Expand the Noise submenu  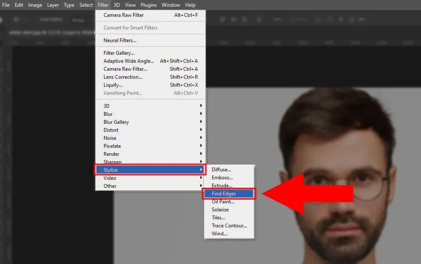(151, 138)
